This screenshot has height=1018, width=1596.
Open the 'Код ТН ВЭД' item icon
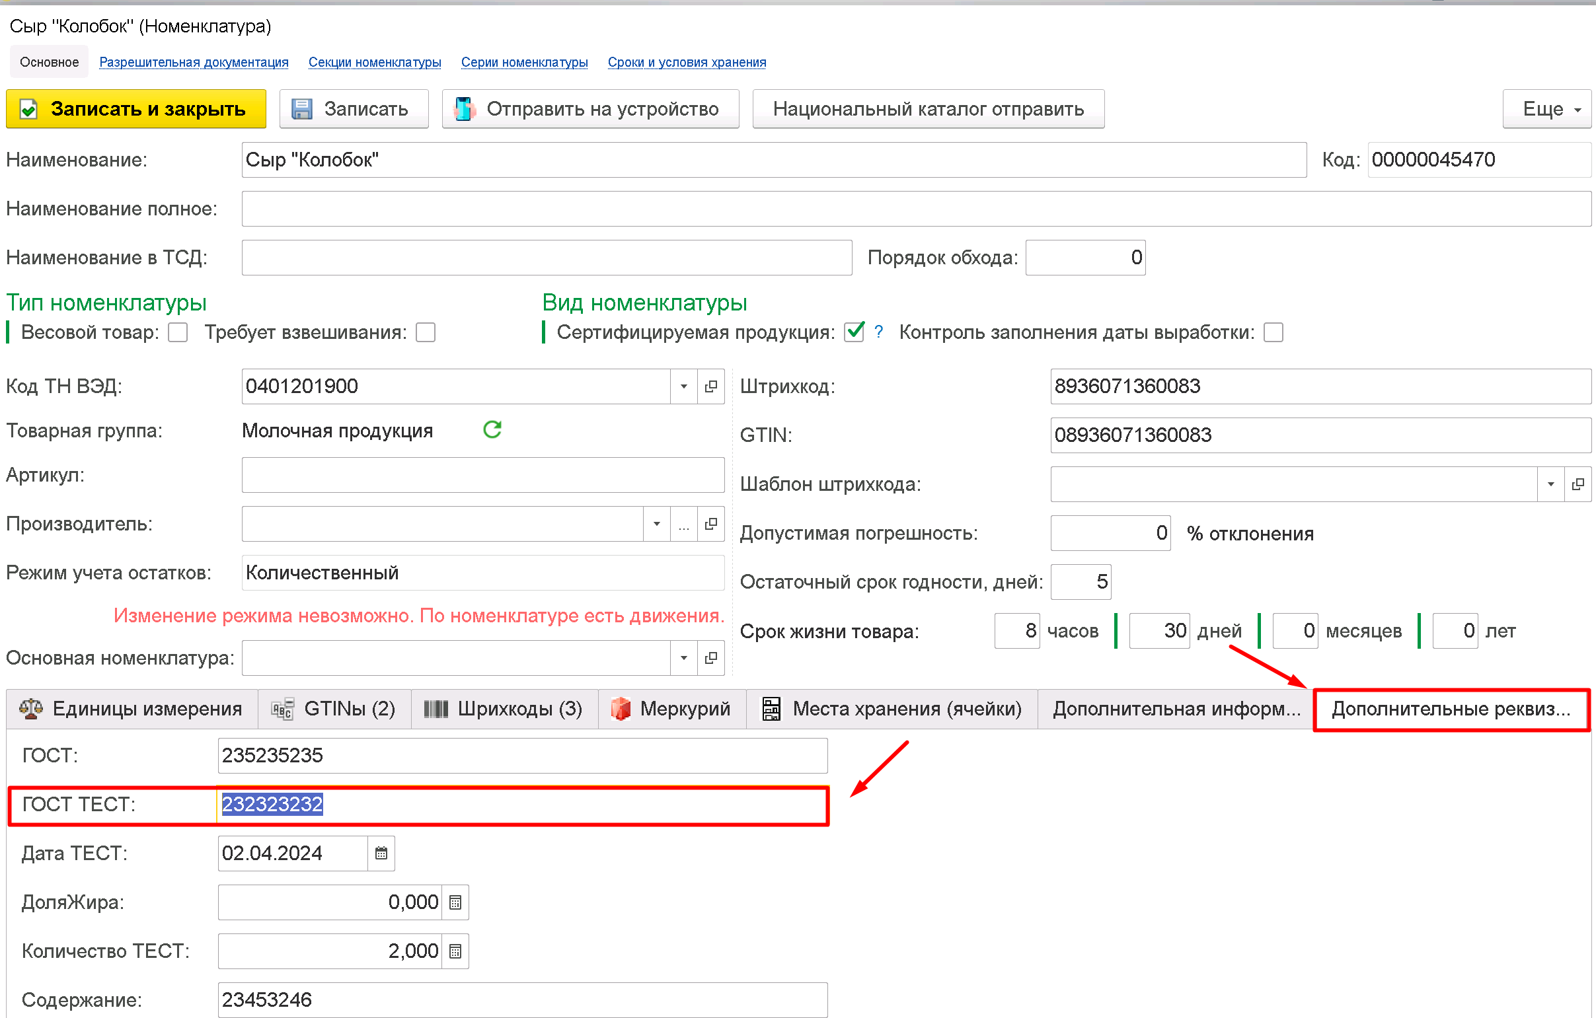tap(711, 386)
